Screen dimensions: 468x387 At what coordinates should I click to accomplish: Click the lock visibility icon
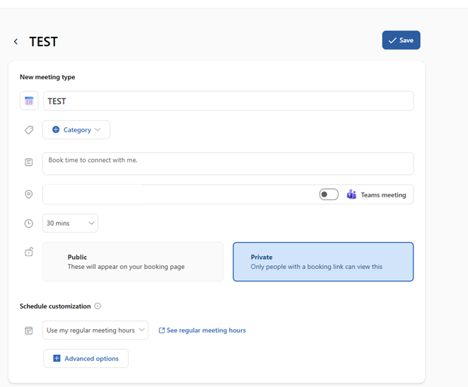pos(29,252)
